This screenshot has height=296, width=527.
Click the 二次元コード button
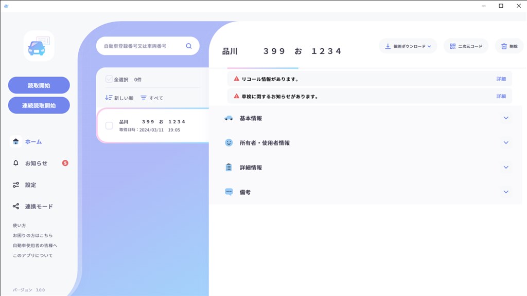(466, 46)
